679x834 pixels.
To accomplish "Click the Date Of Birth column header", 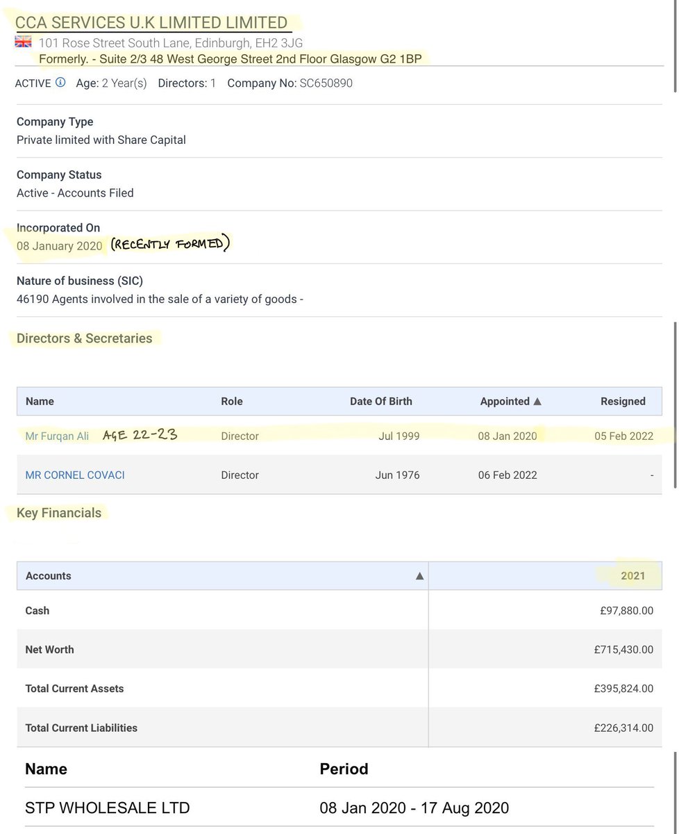I will [x=381, y=402].
